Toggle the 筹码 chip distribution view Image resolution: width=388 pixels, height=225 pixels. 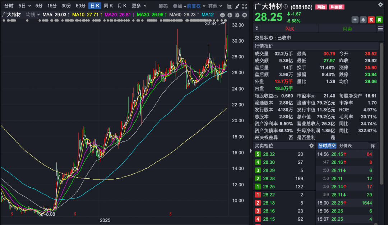pyautogui.click(x=163, y=6)
